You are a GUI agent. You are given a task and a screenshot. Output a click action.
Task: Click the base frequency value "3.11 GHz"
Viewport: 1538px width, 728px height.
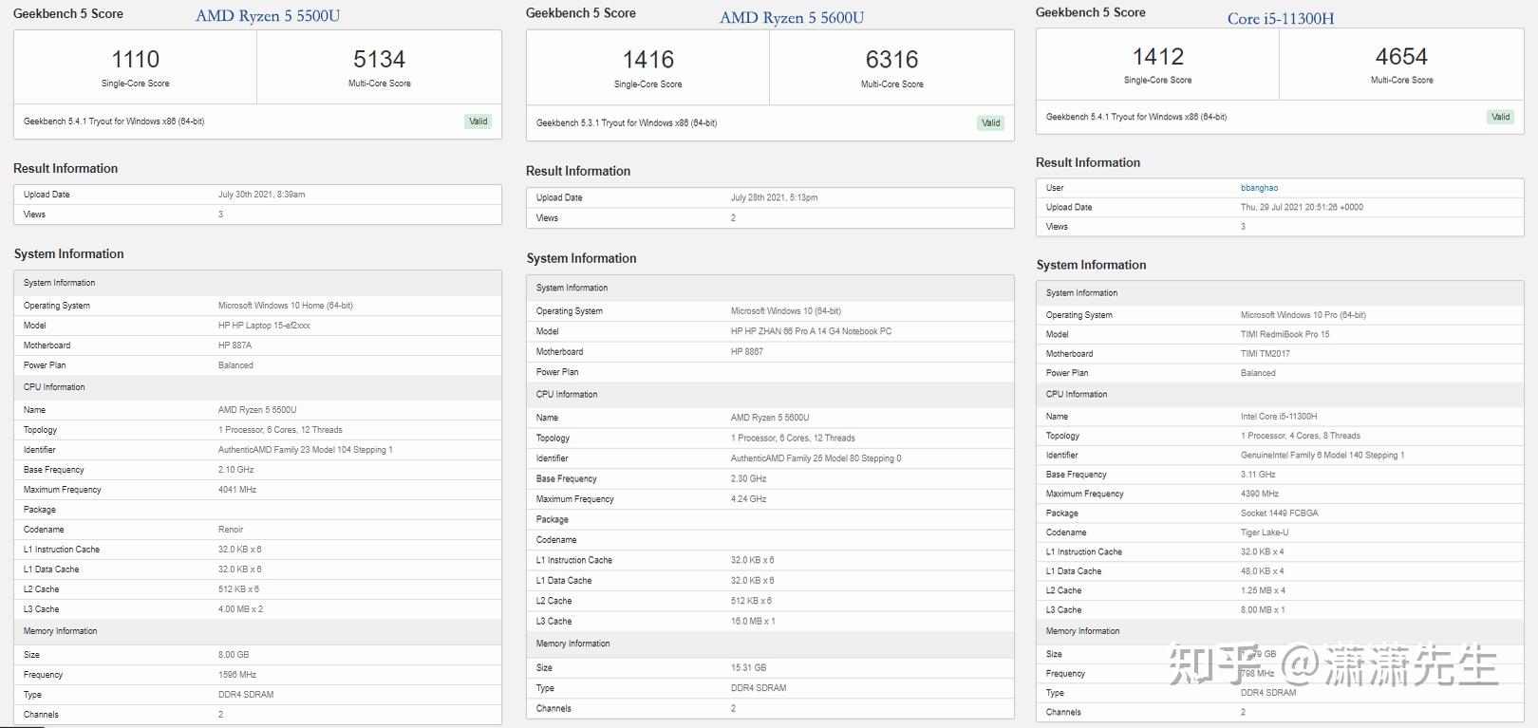(x=1259, y=475)
